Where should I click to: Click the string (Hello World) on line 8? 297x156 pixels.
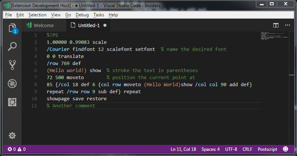point(162,84)
